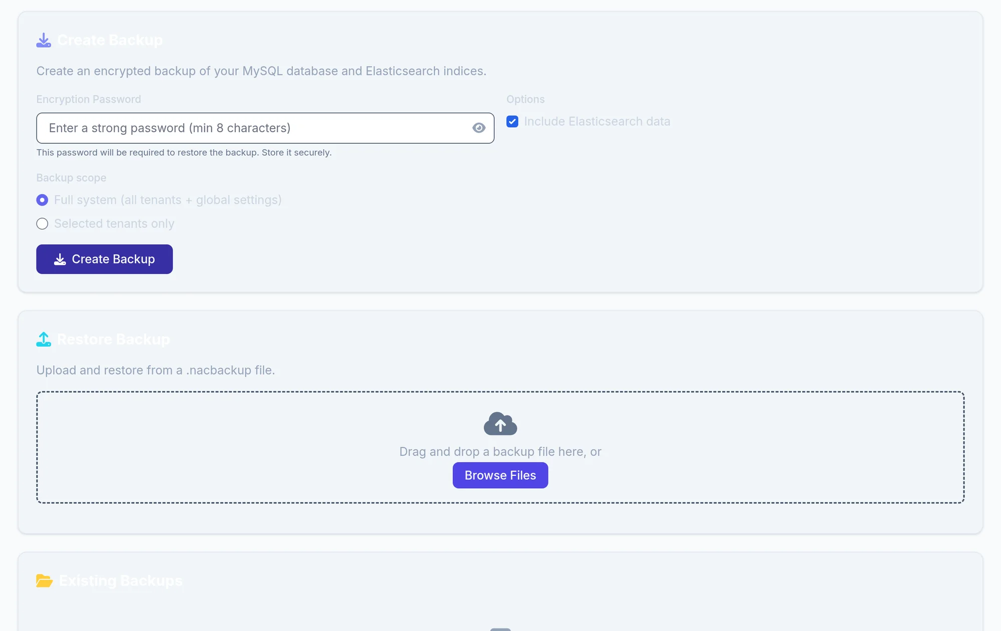Focus the Encryption Password input field
This screenshot has width=1001, height=631.
tap(265, 128)
